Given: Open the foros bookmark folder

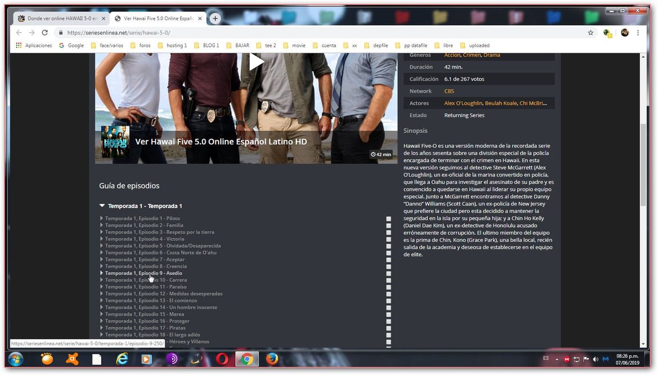Looking at the screenshot, I should point(141,45).
